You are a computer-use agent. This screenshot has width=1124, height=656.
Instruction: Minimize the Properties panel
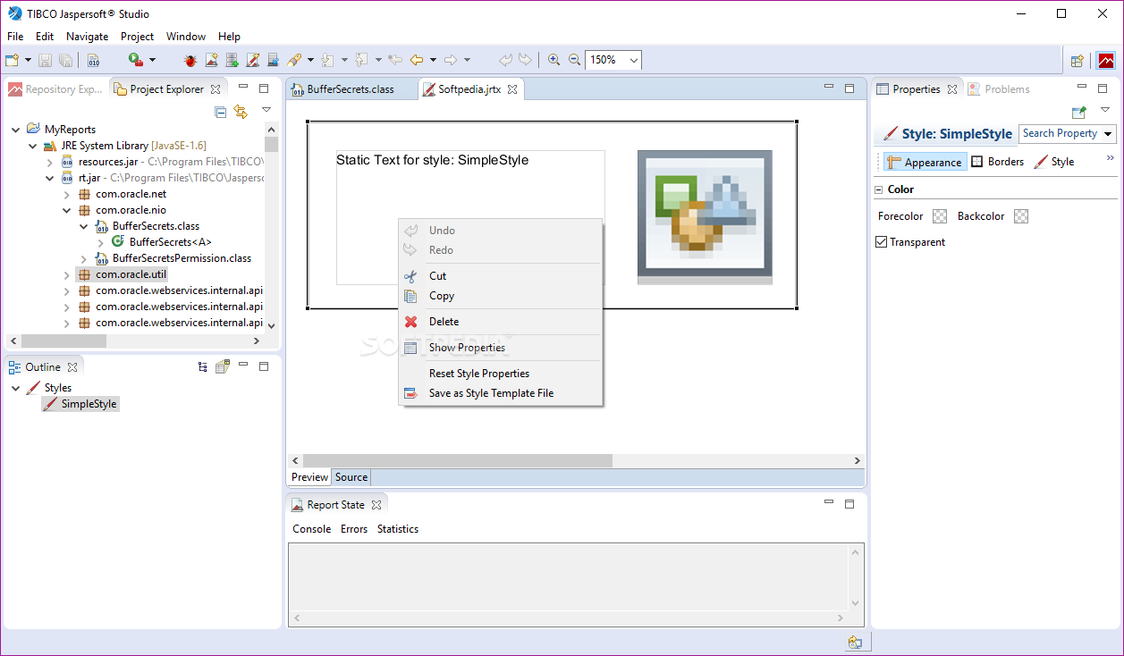coord(1082,88)
